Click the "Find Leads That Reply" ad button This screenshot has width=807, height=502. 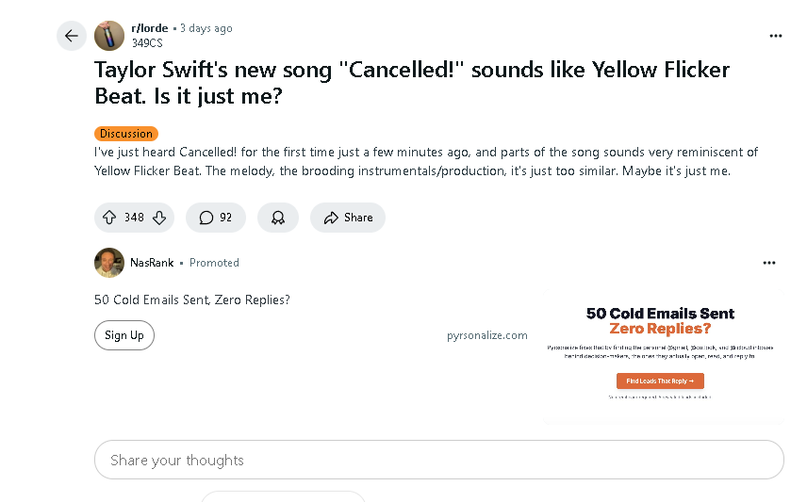[660, 381]
